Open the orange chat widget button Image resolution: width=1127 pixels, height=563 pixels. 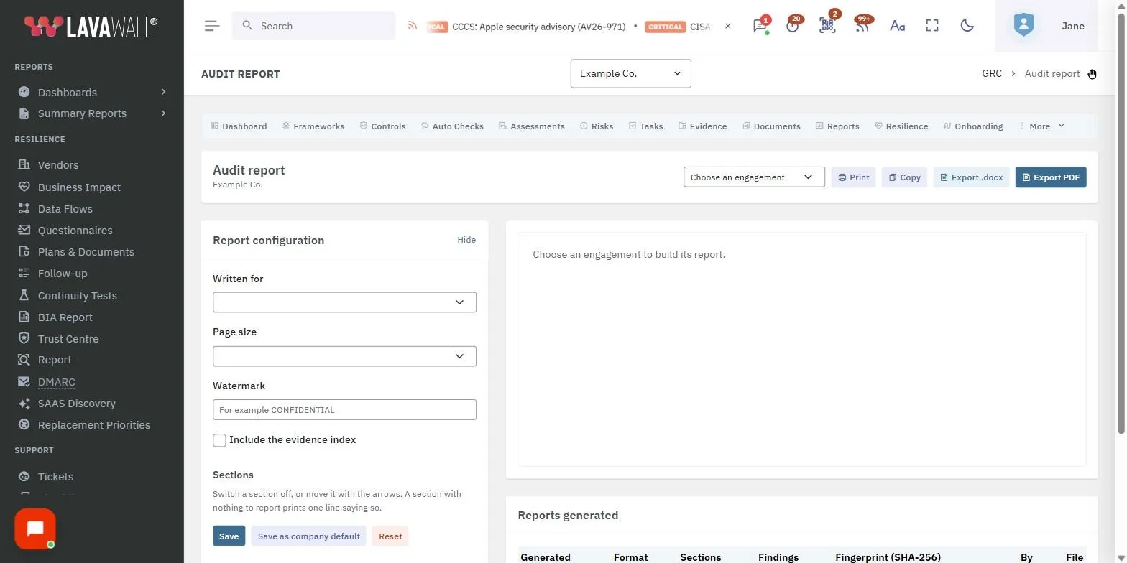click(x=35, y=529)
